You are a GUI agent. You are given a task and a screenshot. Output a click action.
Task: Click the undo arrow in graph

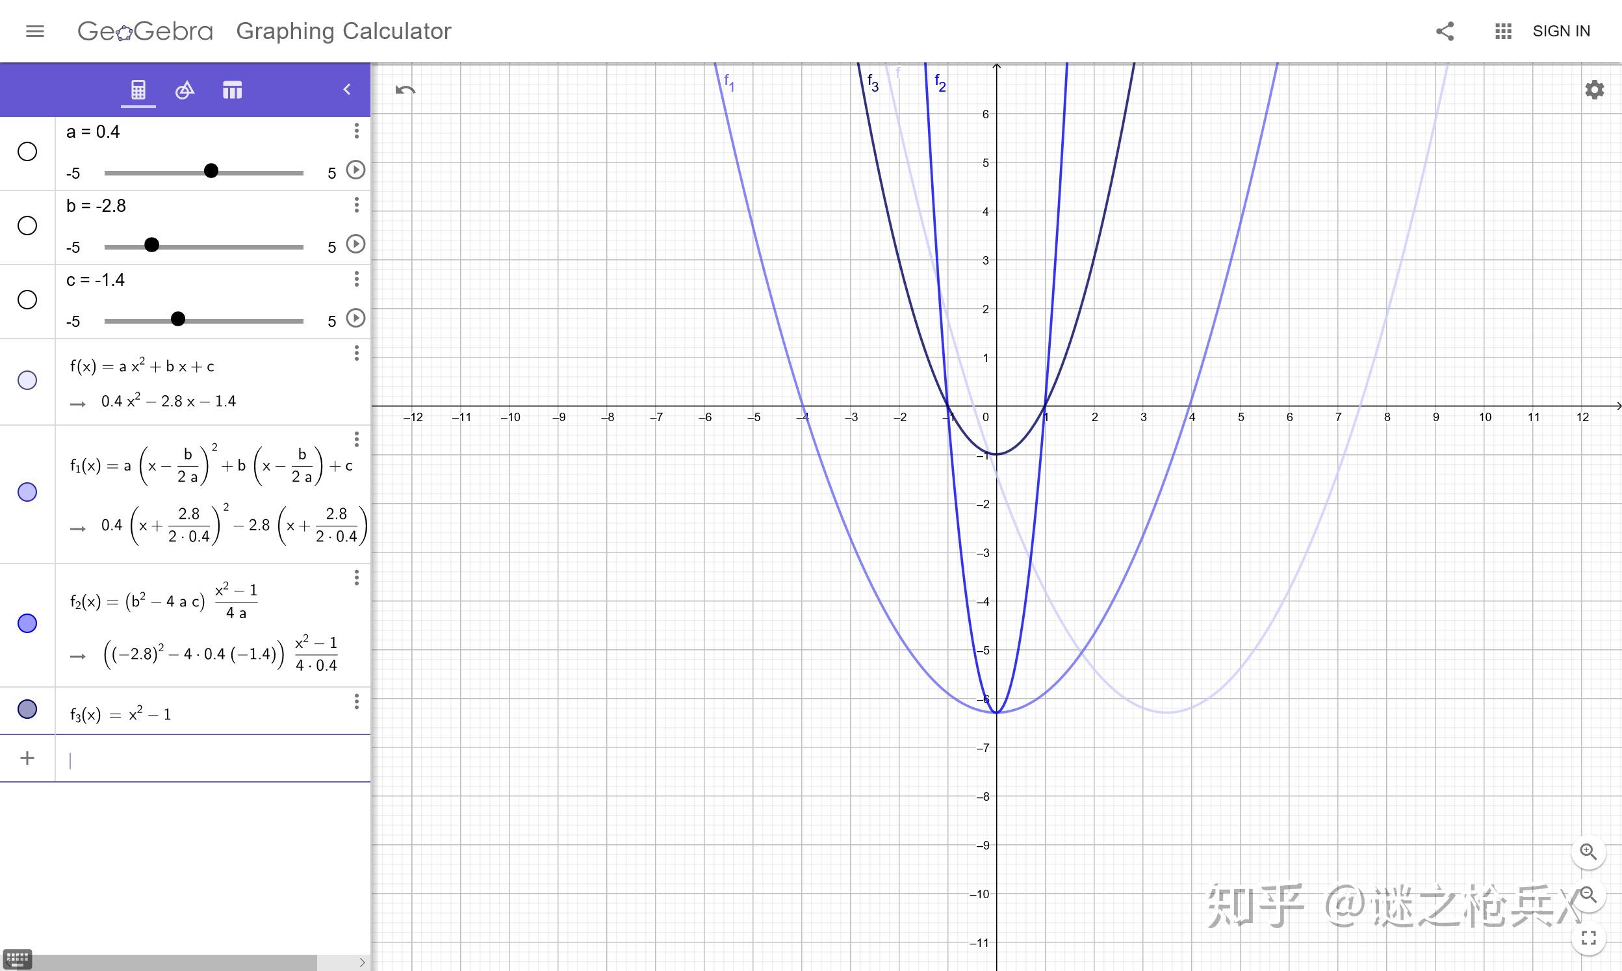click(x=405, y=90)
